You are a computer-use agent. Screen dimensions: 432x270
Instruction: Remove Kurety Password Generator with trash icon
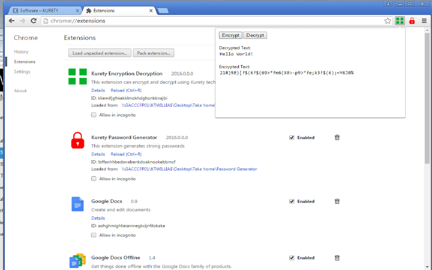click(337, 137)
